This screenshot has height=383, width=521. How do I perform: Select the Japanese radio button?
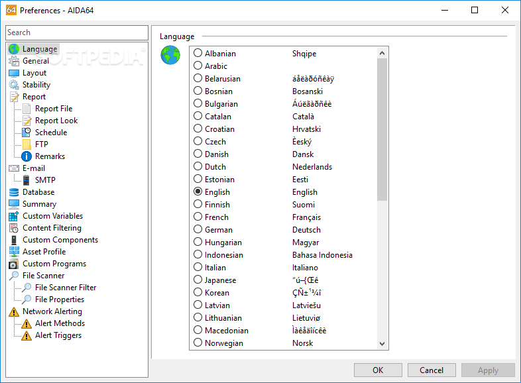click(x=198, y=280)
